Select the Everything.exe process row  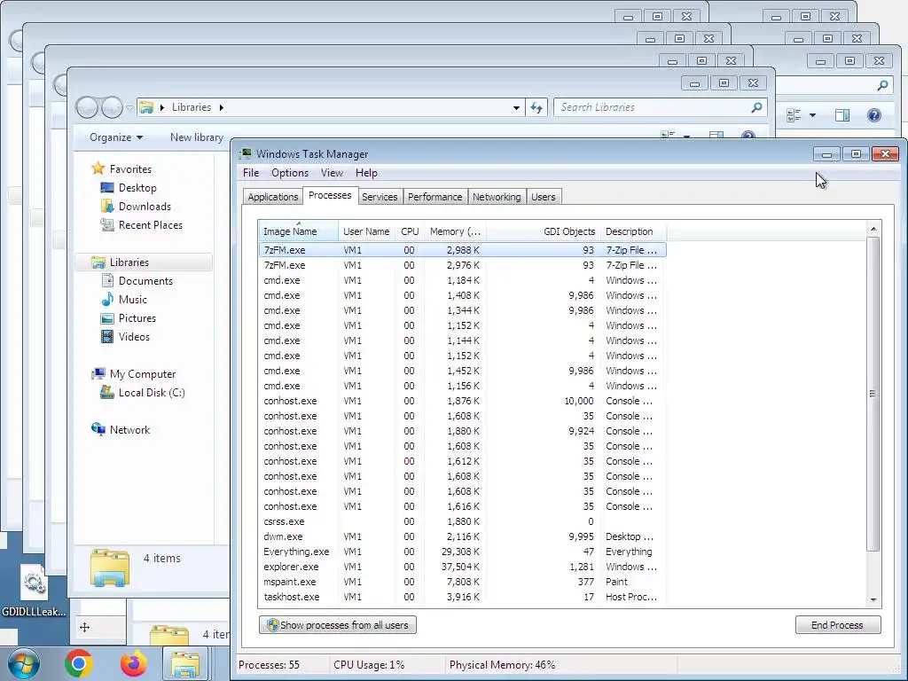coord(463,552)
